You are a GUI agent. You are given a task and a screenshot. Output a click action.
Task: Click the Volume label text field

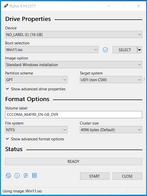click(x=74, y=115)
